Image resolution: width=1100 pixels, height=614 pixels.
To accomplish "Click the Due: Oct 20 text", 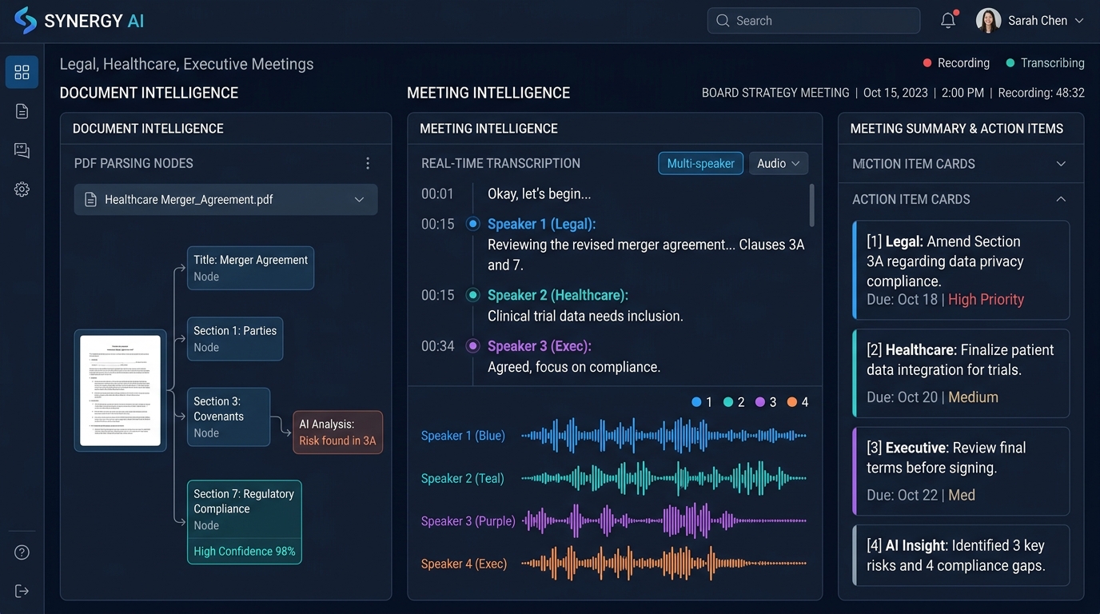I will pyautogui.click(x=902, y=397).
